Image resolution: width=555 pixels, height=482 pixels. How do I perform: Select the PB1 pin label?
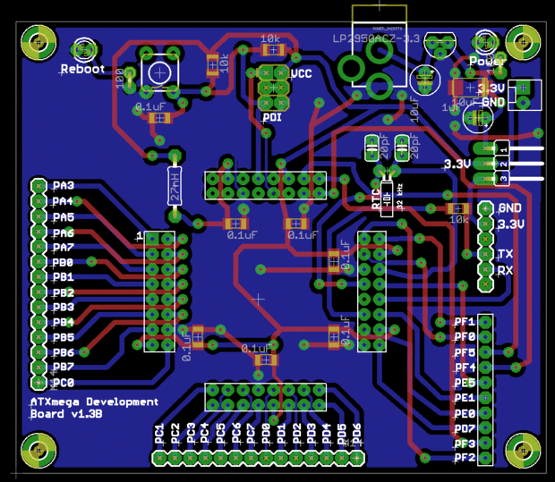click(x=64, y=277)
